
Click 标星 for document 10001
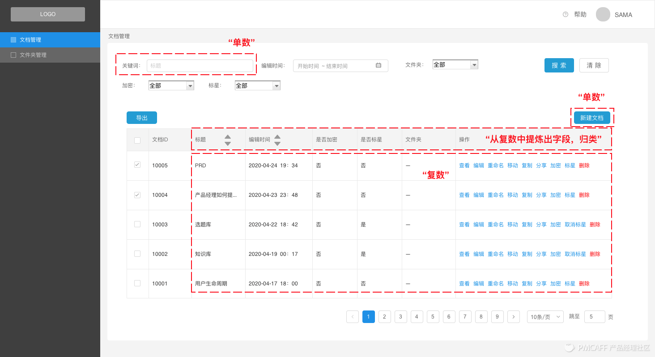pos(570,284)
